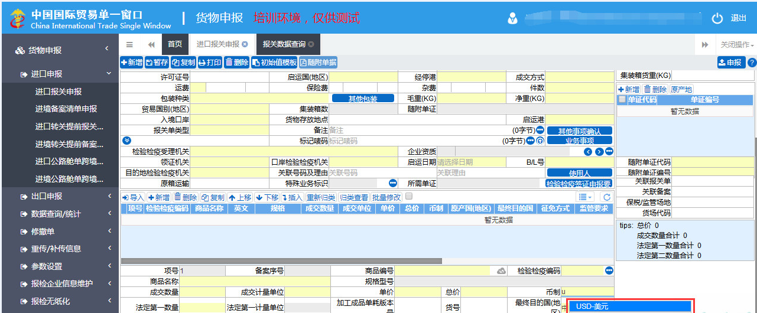Screen dimensions: 757x313
Task: Click 插入 insert button in goods toolbar
Action: click(x=293, y=197)
